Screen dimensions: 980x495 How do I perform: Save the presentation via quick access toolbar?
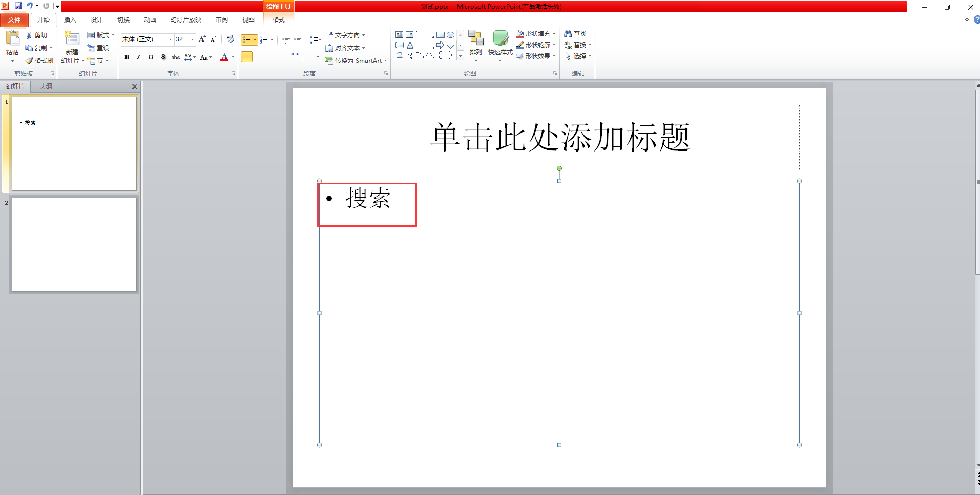coord(18,6)
